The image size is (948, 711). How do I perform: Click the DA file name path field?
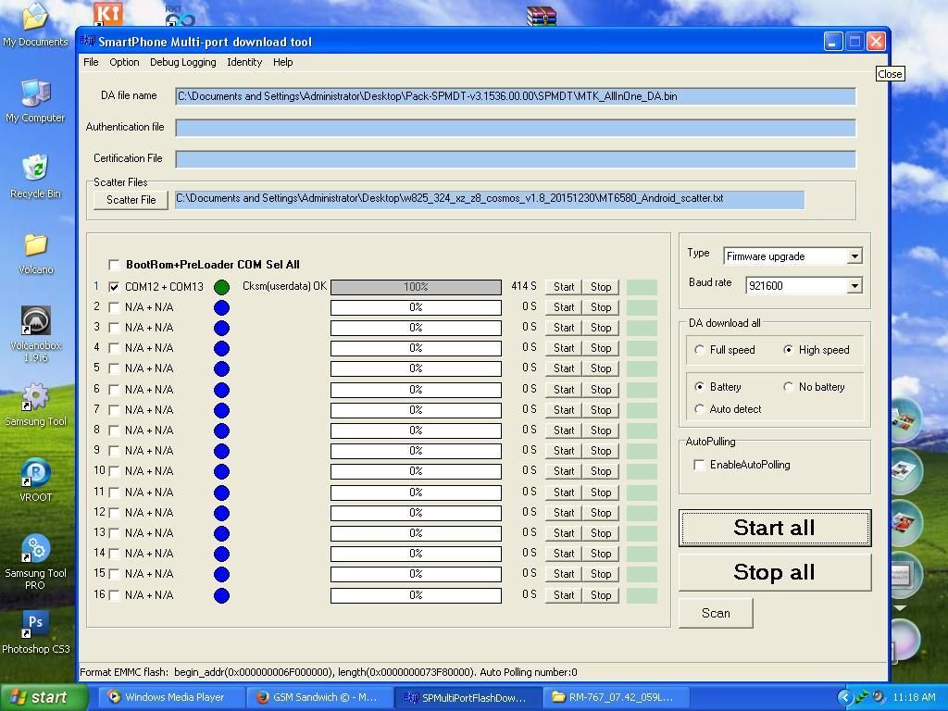click(515, 96)
